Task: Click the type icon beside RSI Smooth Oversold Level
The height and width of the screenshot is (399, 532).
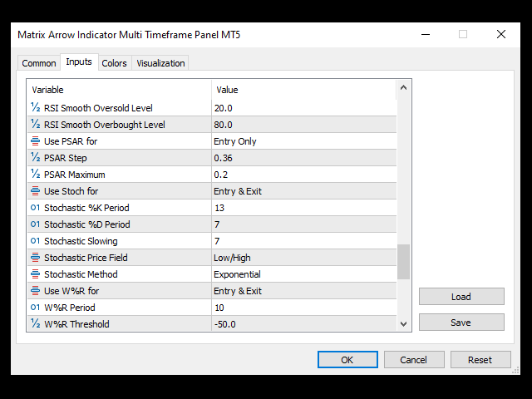Action: click(36, 108)
